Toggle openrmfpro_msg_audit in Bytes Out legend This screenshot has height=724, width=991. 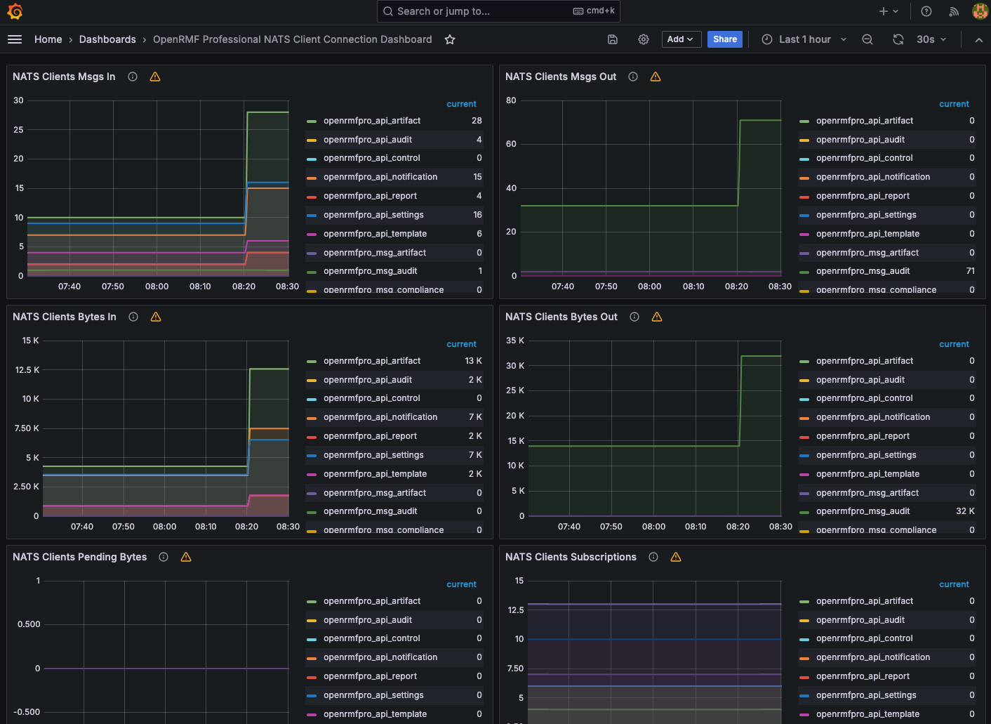point(863,511)
